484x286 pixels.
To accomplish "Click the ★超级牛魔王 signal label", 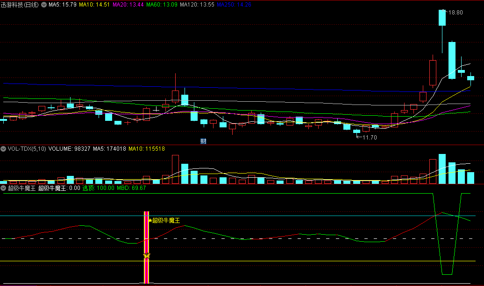I will [x=164, y=220].
